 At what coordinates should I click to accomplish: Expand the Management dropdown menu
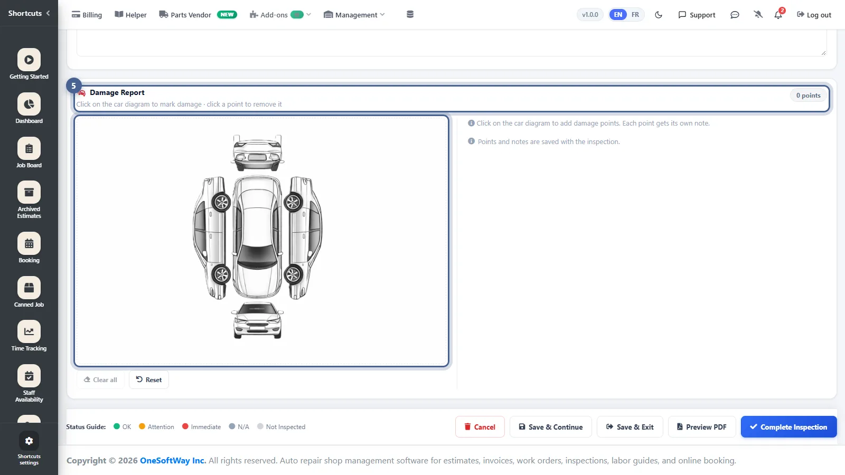click(354, 15)
